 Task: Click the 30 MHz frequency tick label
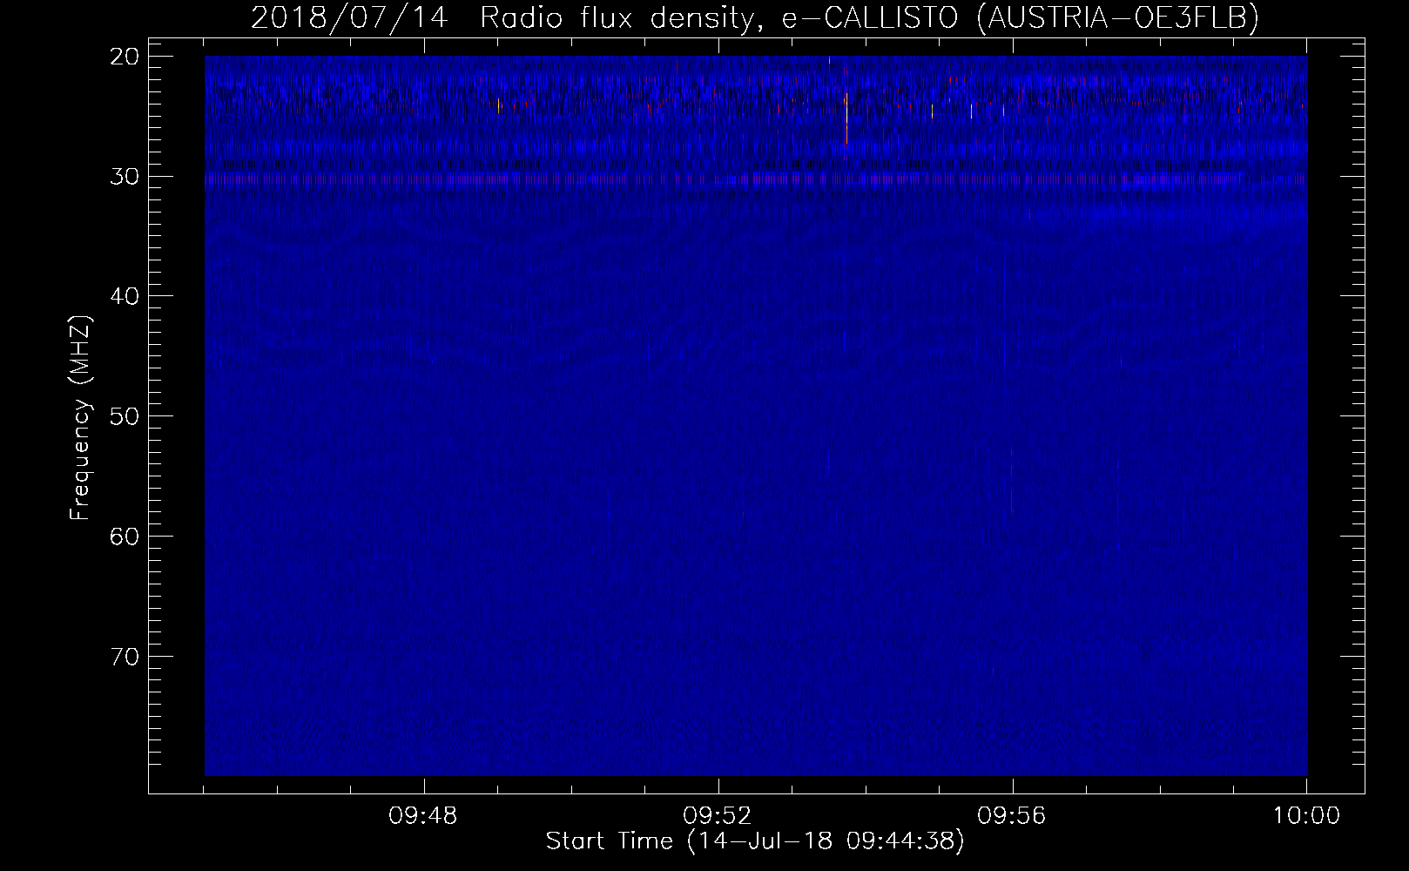coord(125,177)
